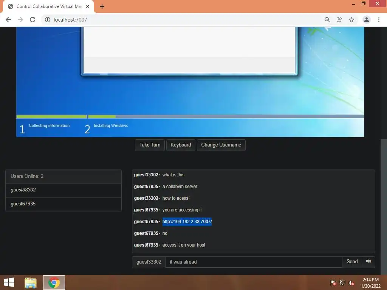Minimize the Chrome window
This screenshot has width=387, height=290.
(354, 4)
